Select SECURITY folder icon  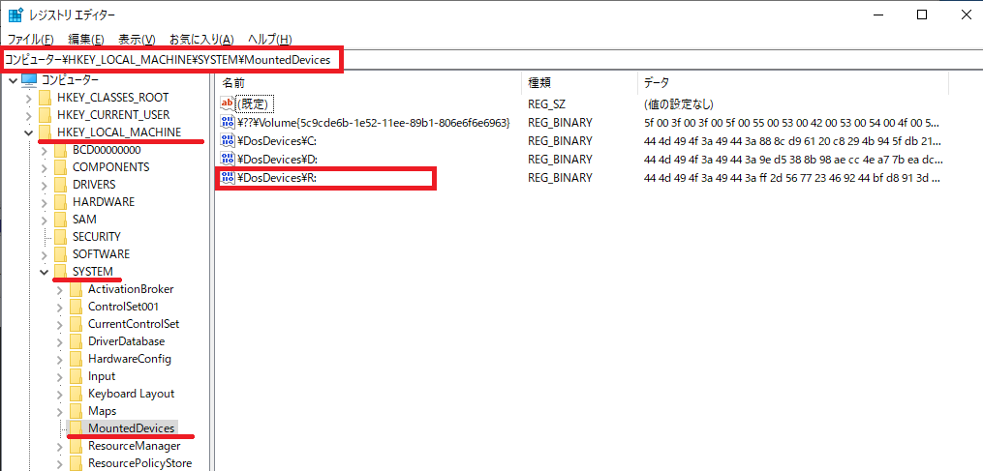pyautogui.click(x=61, y=237)
